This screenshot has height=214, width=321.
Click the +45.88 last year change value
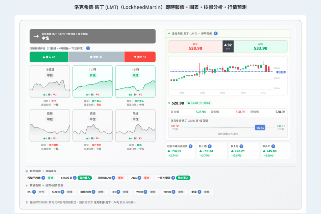(x=270, y=151)
